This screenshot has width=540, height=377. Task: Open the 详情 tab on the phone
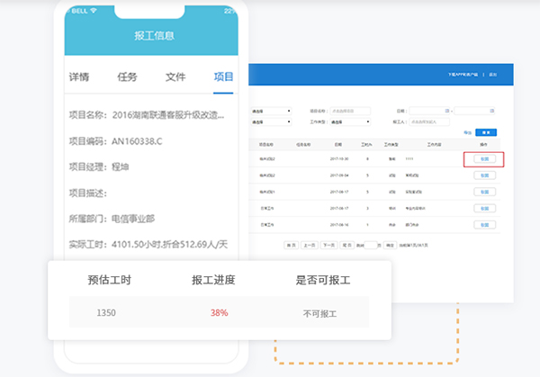tap(79, 76)
